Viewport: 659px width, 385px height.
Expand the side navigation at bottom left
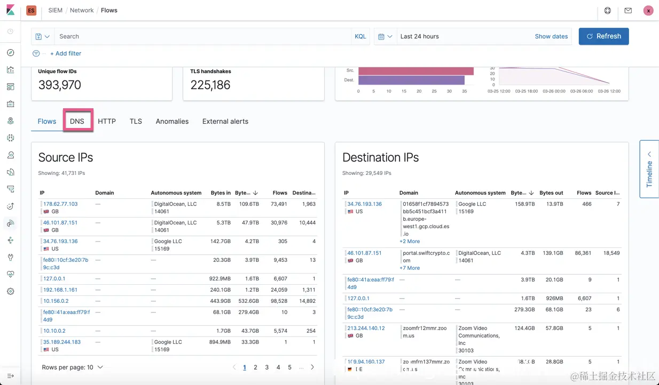point(10,376)
